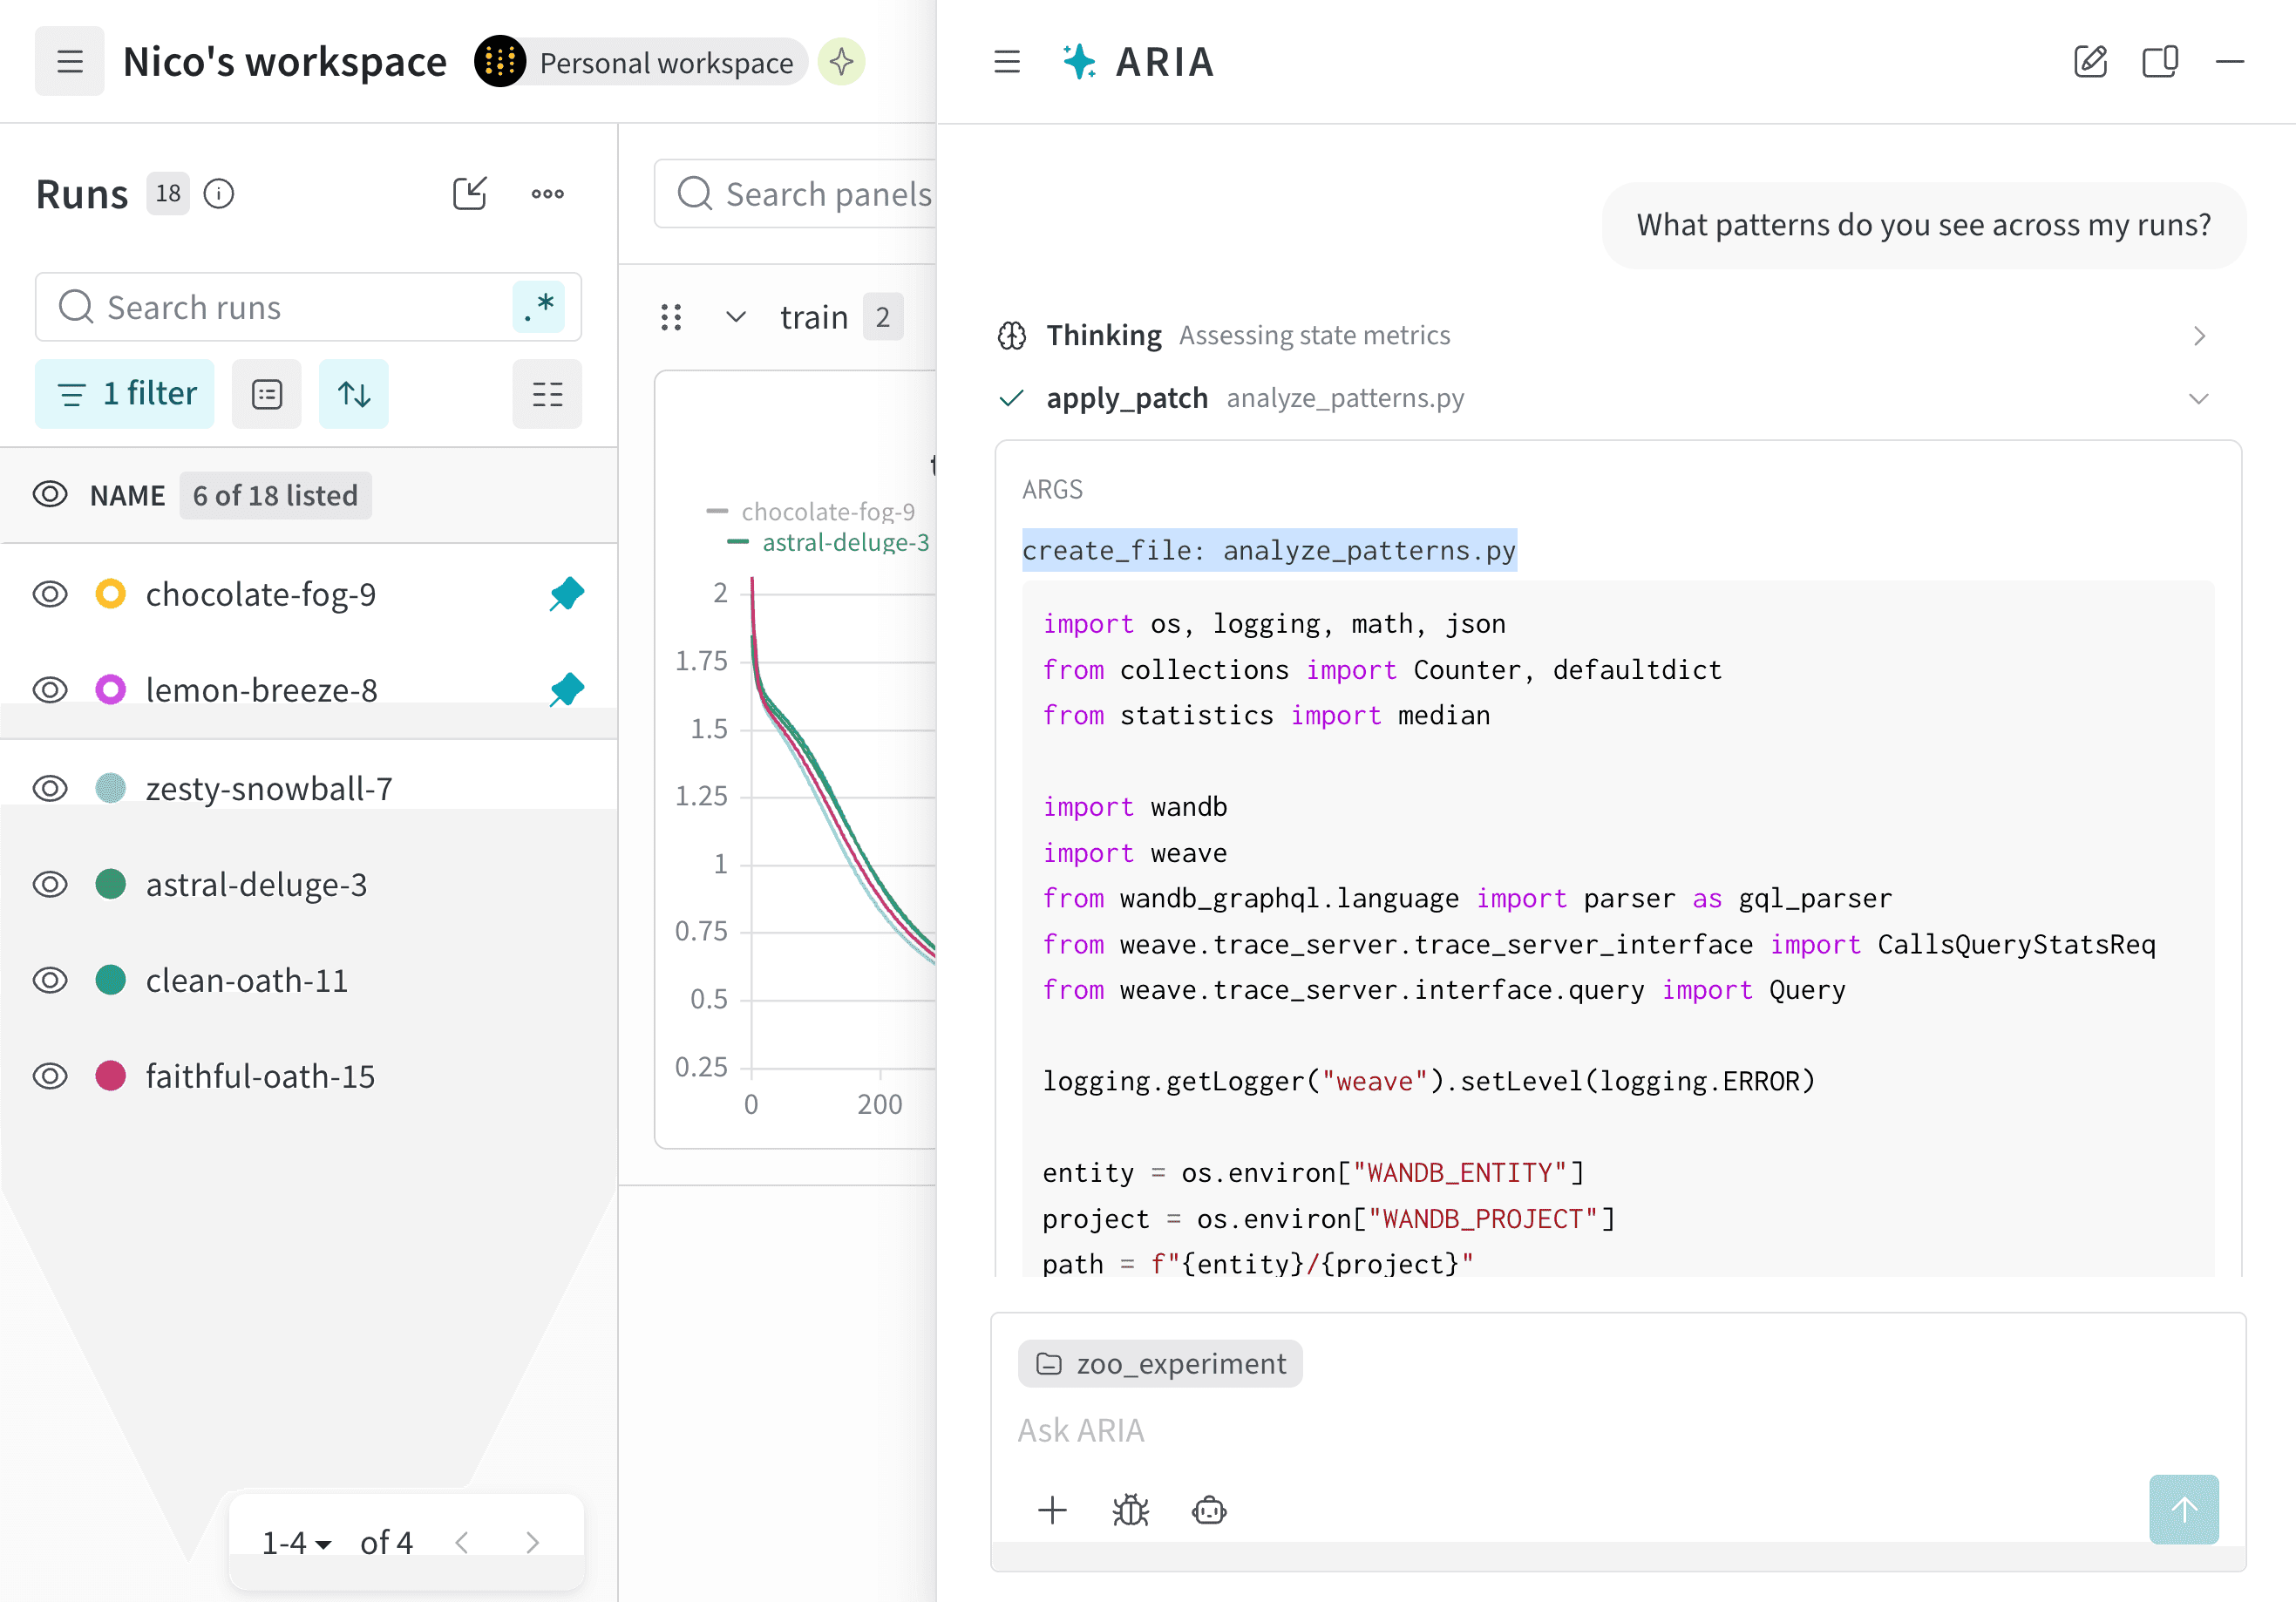
Task: Click the Thinking brain icon
Action: (x=1012, y=336)
